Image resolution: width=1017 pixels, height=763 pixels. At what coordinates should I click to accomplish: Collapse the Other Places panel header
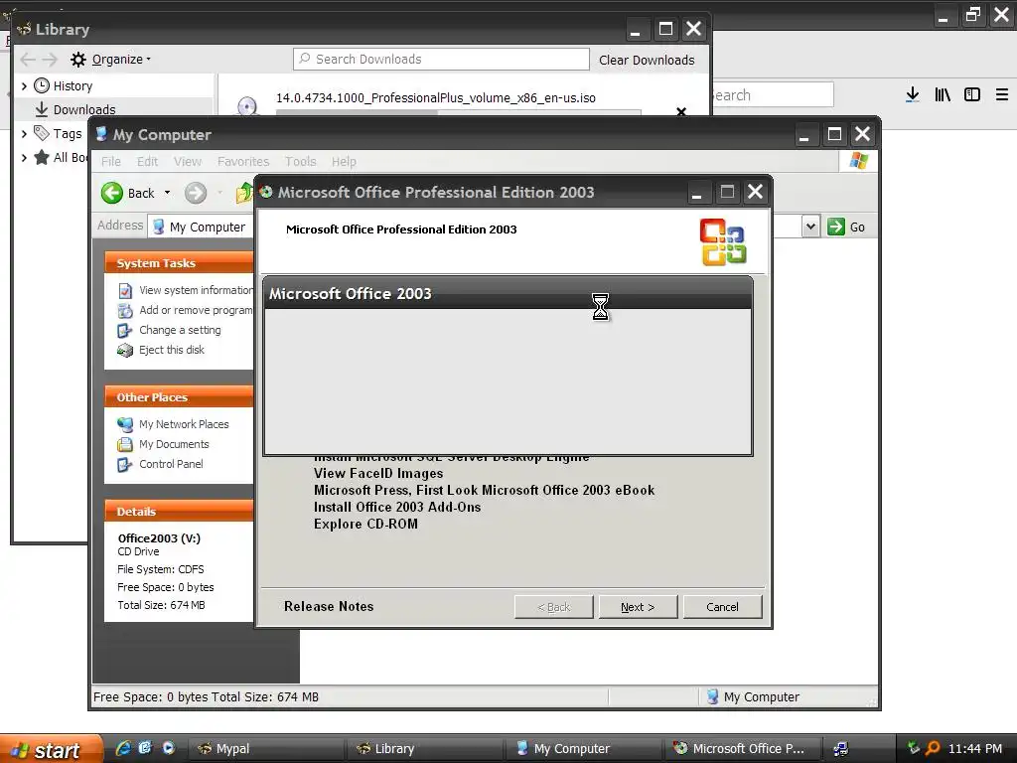tap(179, 397)
